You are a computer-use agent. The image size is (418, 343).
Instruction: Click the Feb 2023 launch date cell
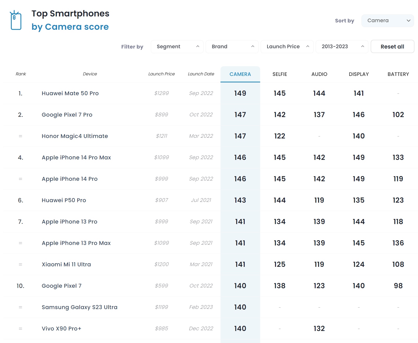201,307
